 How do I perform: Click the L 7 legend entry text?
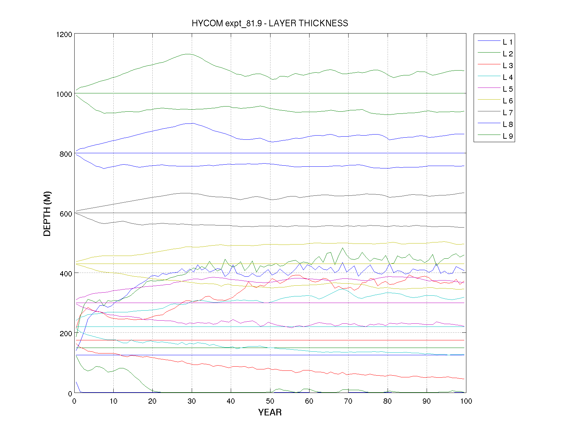pos(507,113)
